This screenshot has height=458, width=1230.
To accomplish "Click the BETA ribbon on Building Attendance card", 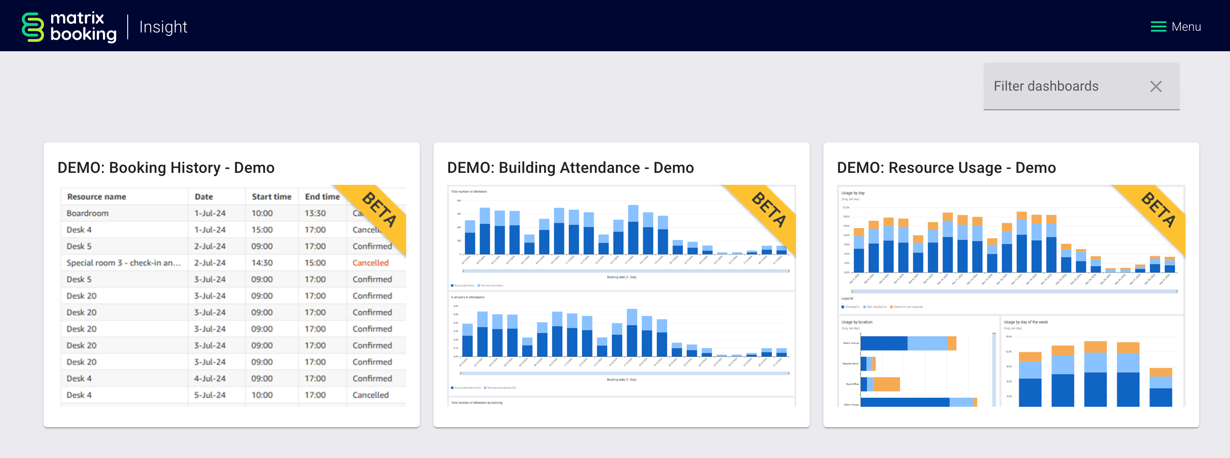I will click(769, 210).
